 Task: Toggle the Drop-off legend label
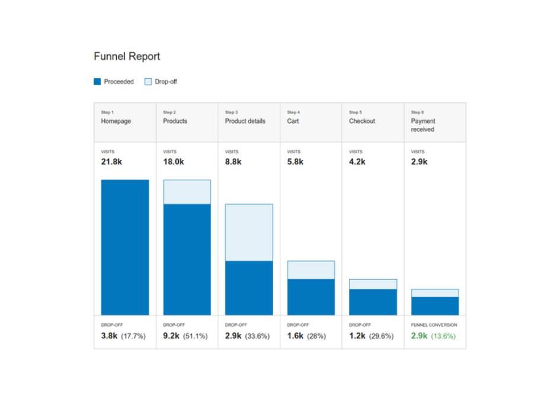tap(166, 82)
